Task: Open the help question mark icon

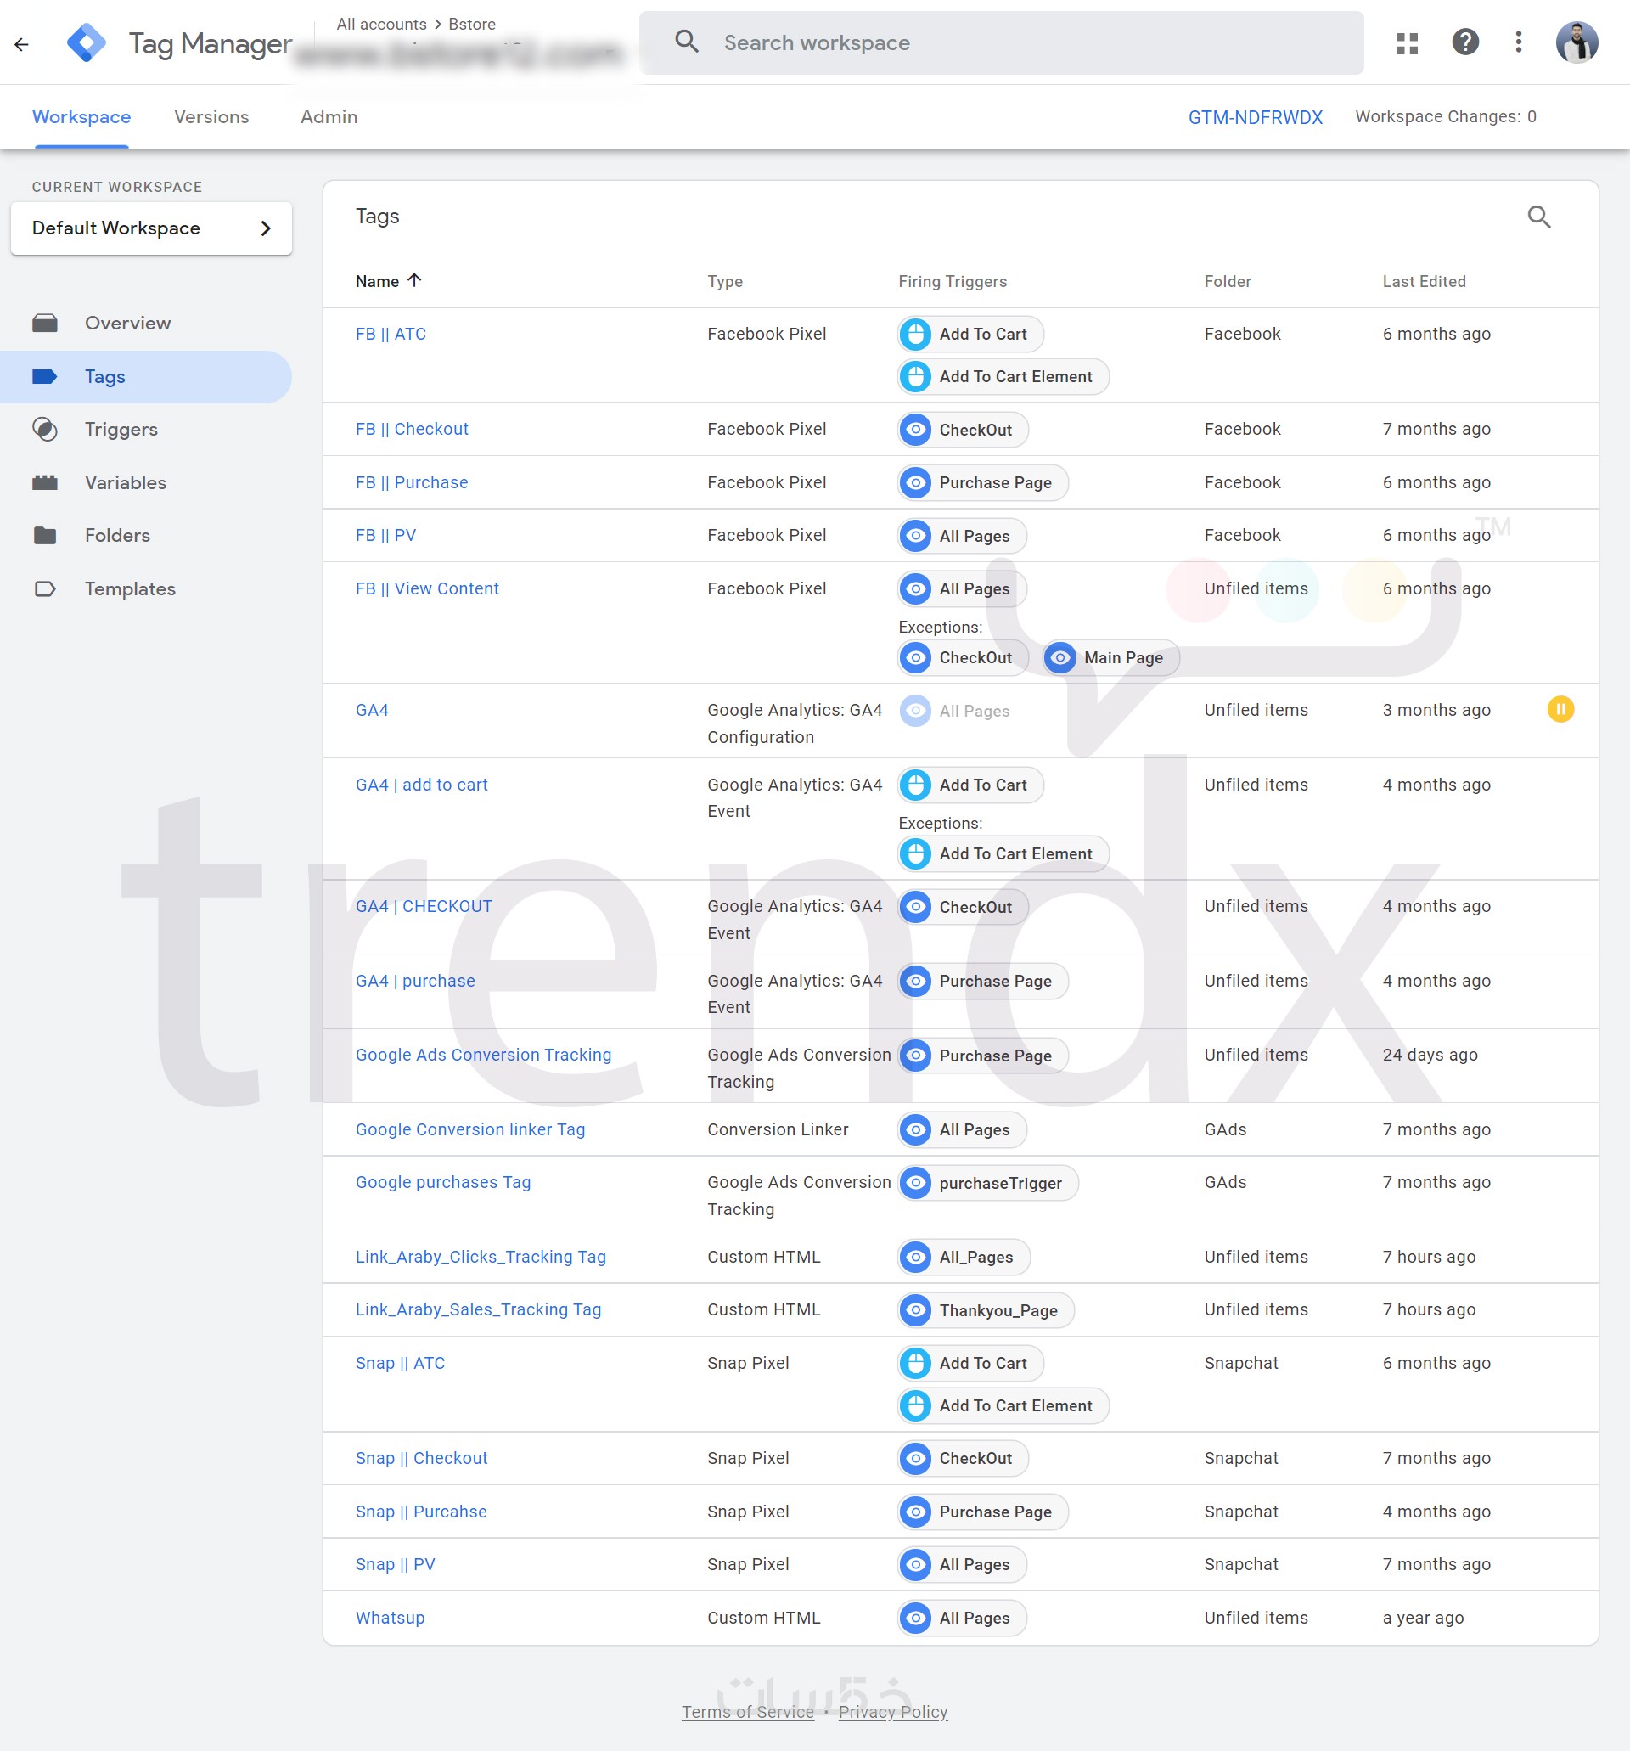Action: coord(1464,42)
